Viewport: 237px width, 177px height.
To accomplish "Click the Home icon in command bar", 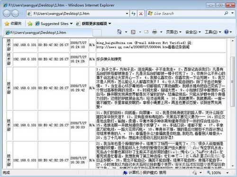I will click(119, 32).
